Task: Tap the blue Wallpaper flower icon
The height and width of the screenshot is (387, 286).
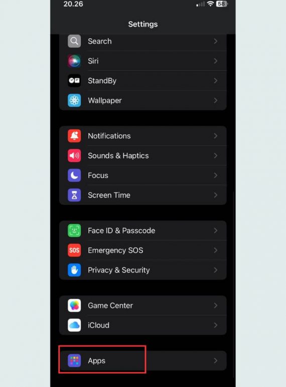Action: pos(74,100)
